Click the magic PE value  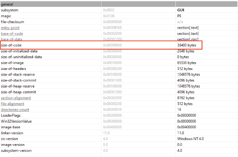(179, 16)
